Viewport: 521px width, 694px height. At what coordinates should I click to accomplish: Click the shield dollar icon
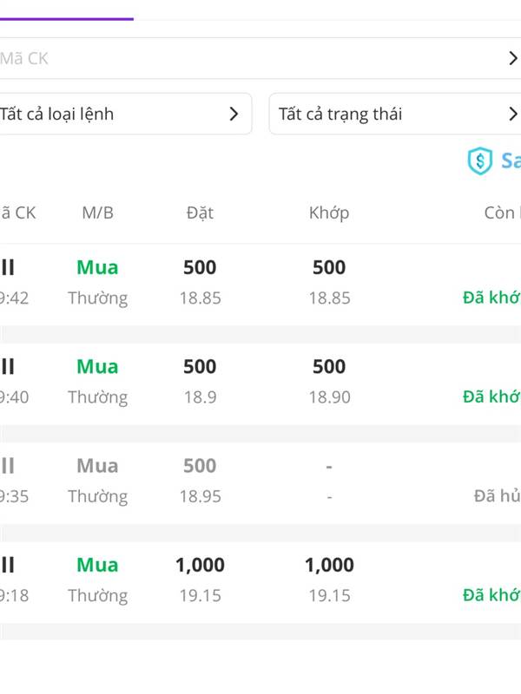pos(479,161)
